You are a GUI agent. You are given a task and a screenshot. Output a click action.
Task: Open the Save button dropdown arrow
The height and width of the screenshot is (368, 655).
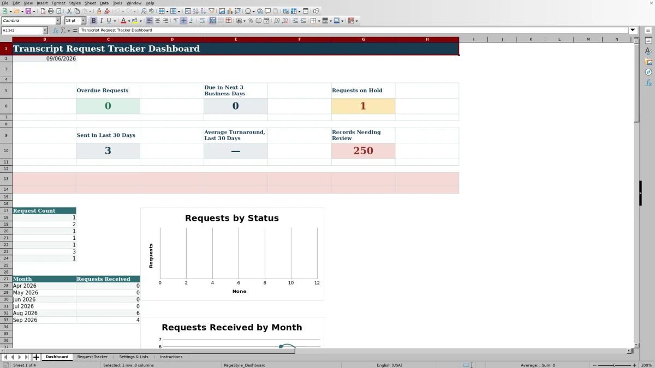click(x=34, y=11)
